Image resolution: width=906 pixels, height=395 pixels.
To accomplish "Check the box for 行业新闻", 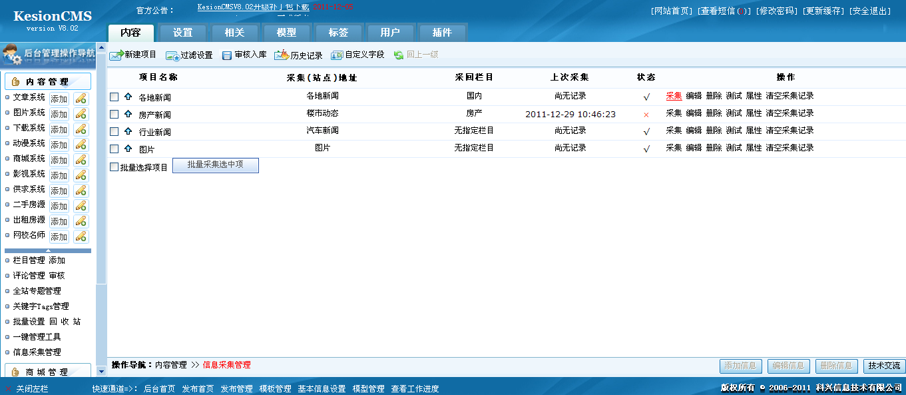I will 114,132.
